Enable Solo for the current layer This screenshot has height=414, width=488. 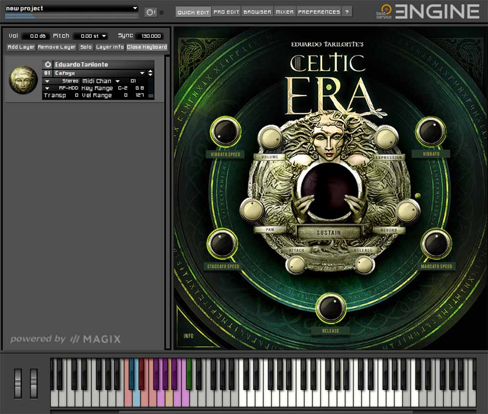pyautogui.click(x=85, y=47)
